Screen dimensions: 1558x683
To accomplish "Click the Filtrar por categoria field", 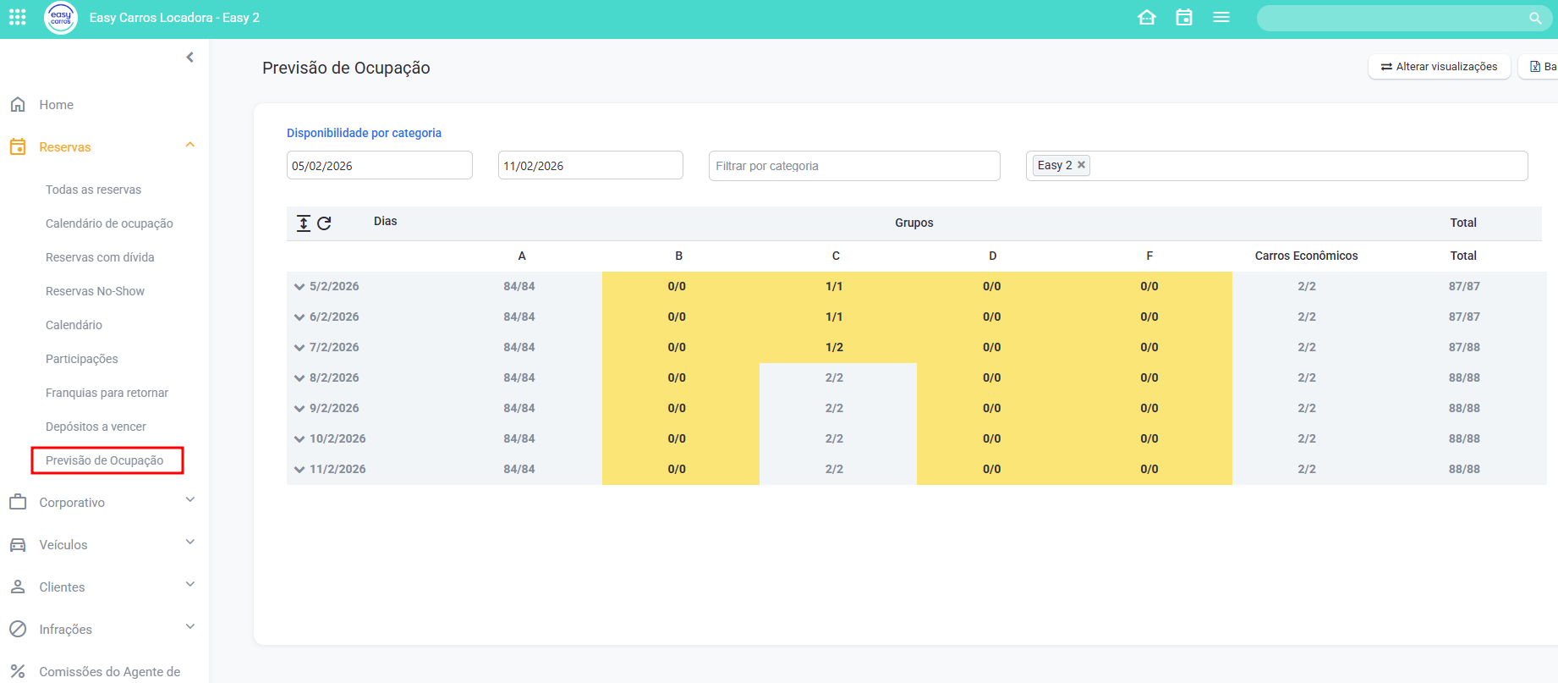I will (x=853, y=166).
